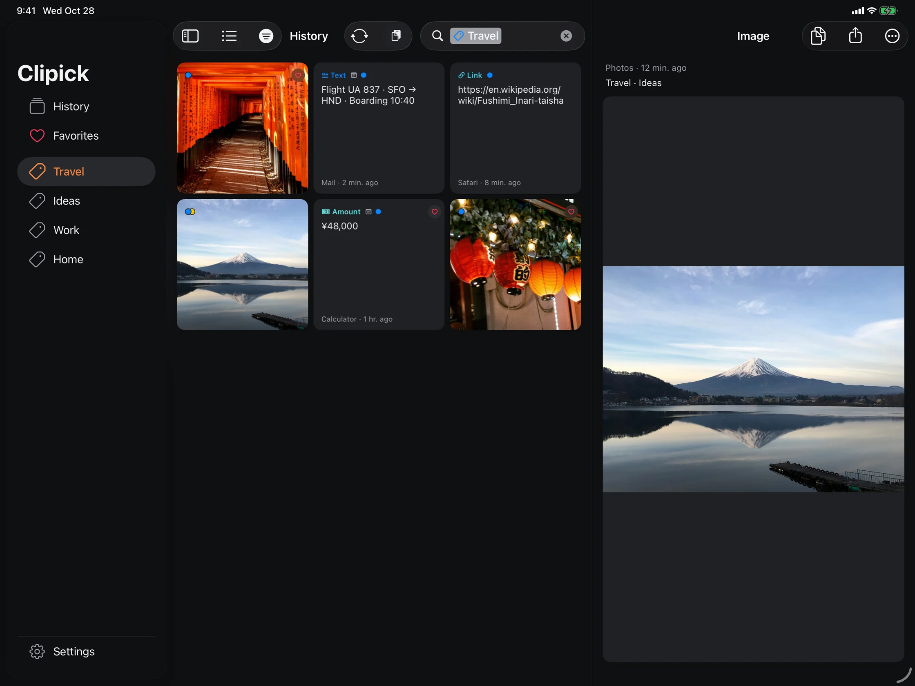The width and height of the screenshot is (915, 686).
Task: Open the filter options icon
Action: click(266, 36)
